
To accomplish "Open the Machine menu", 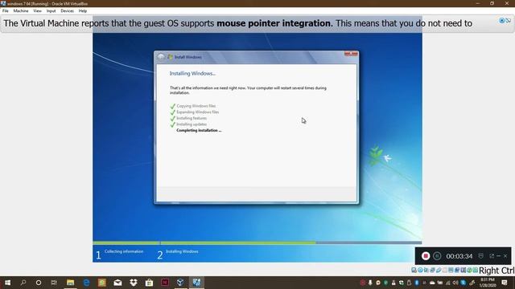I will (x=21, y=10).
